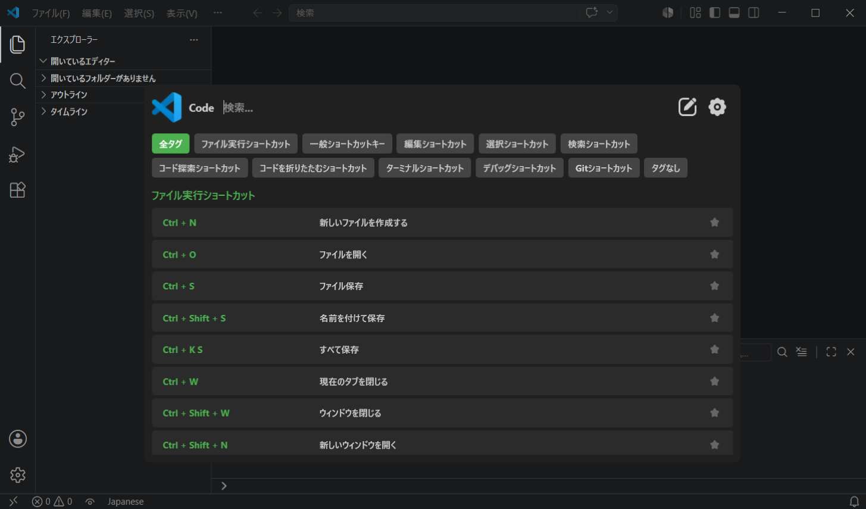Go forward with the right arrow
This screenshot has height=509, width=866.
(x=277, y=13)
